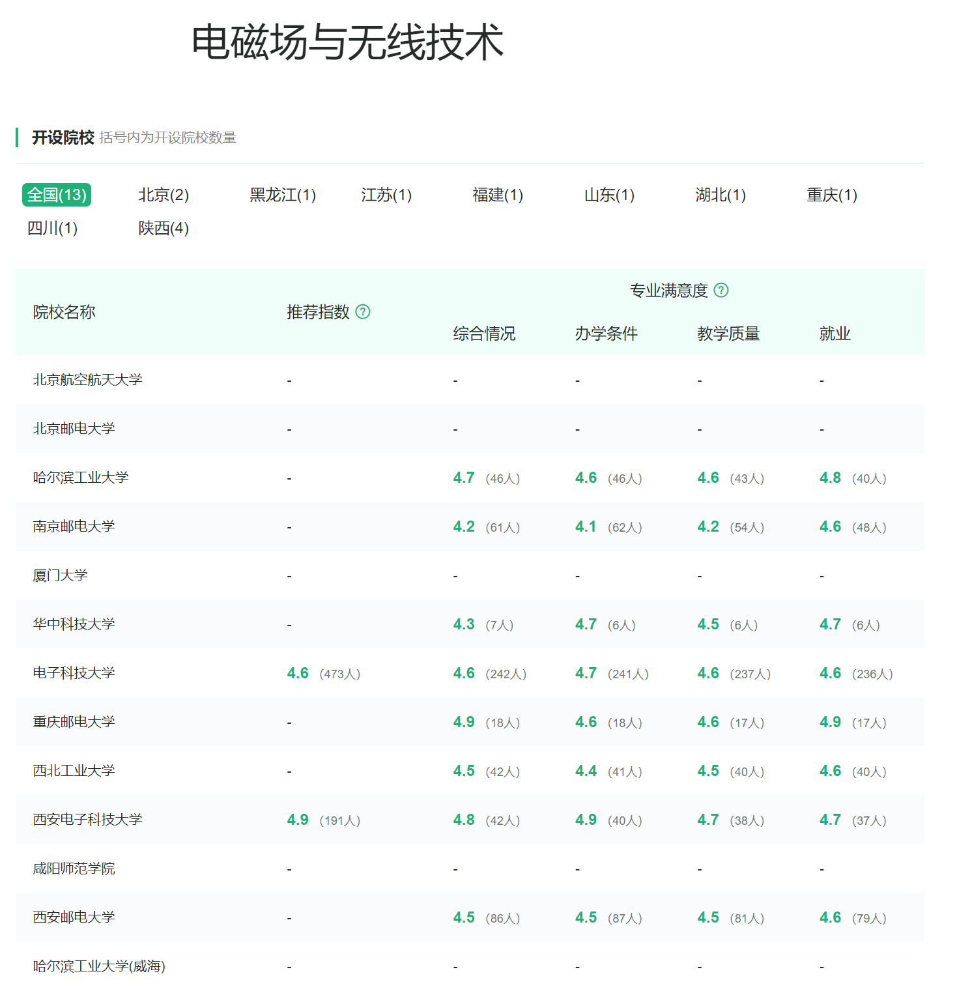
Task: Click the 推荐指数 help question-mark icon
Action: [x=364, y=312]
